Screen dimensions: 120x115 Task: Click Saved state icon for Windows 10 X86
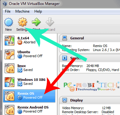[x=20, y=84]
